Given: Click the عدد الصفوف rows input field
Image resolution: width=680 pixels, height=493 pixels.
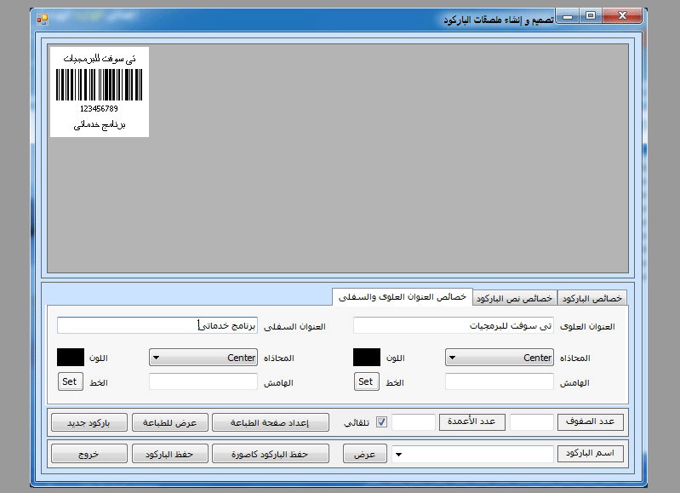Looking at the screenshot, I should pos(532,421).
